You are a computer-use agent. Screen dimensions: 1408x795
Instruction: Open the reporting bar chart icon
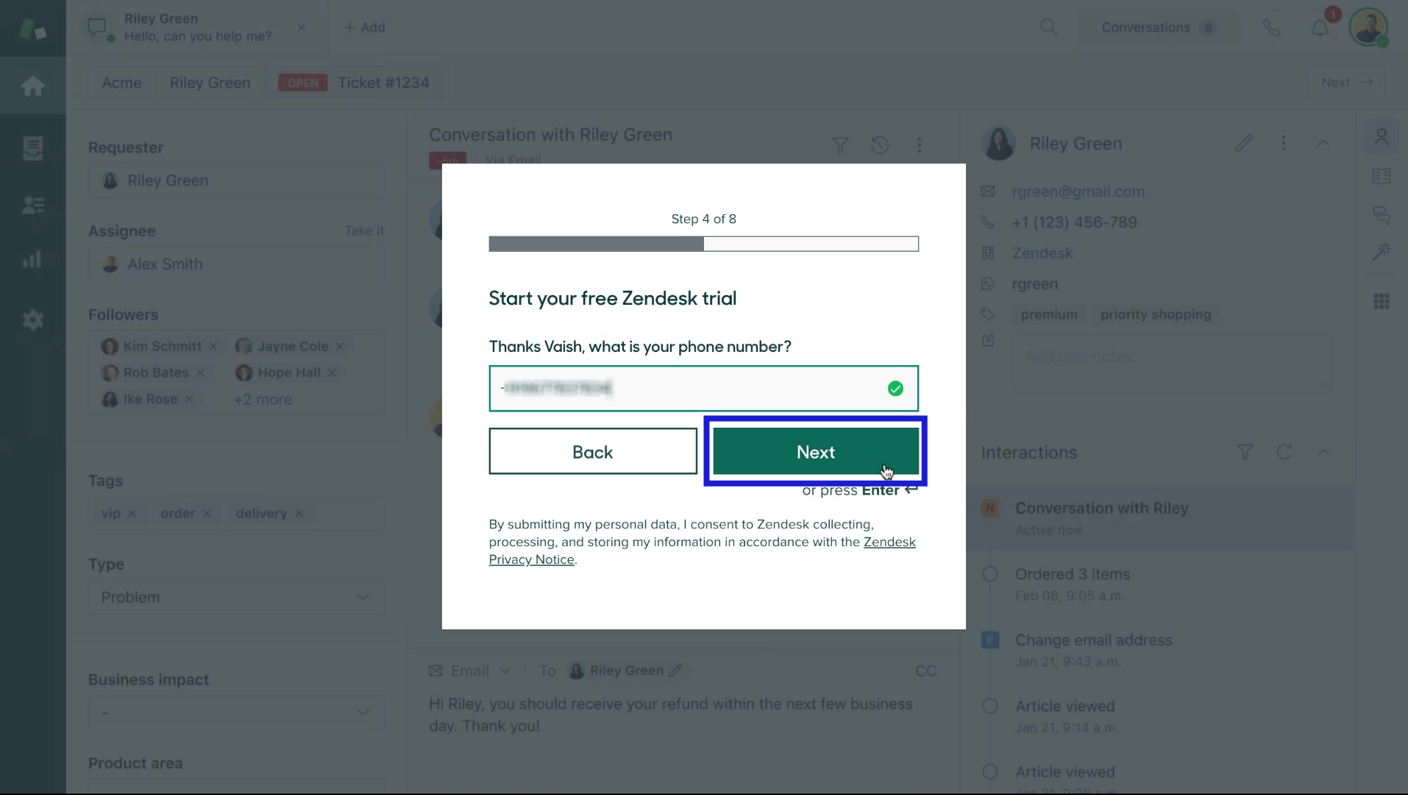pos(32,259)
